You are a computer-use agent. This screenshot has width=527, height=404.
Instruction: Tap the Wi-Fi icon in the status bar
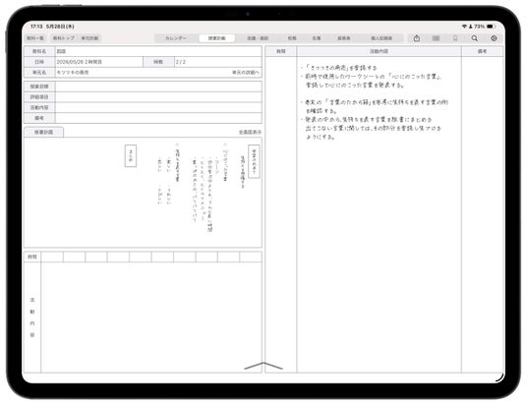464,27
